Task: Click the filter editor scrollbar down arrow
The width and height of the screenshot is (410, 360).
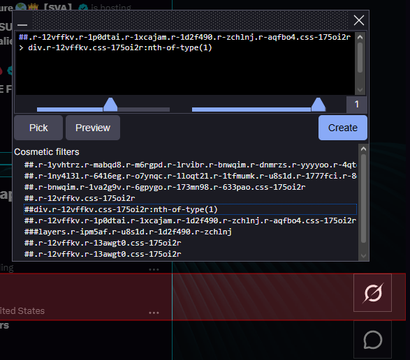Action: (x=360, y=89)
